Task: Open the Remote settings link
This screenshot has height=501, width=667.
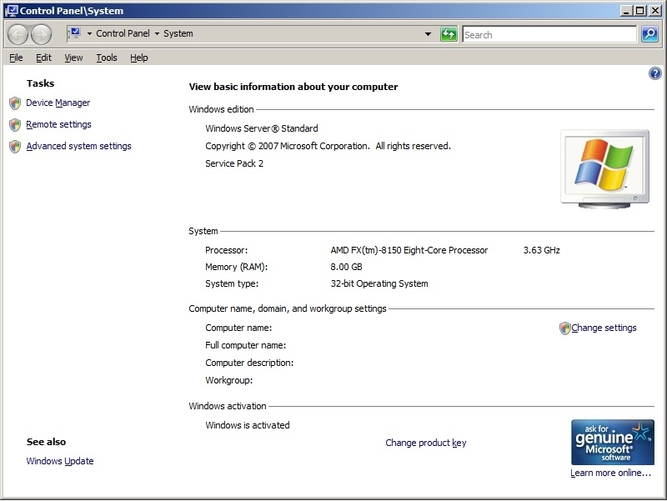Action: point(58,124)
